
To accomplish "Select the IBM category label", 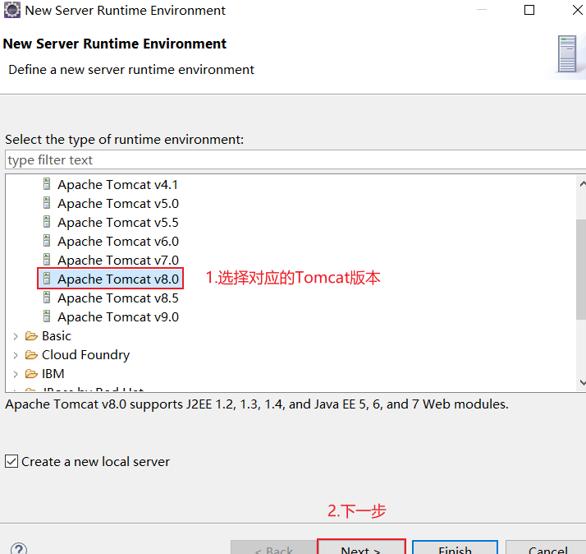I will pyautogui.click(x=53, y=374).
